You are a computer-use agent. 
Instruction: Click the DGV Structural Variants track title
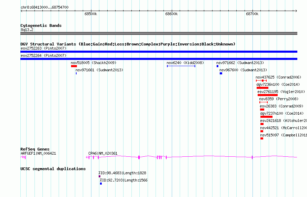[x=128, y=44]
